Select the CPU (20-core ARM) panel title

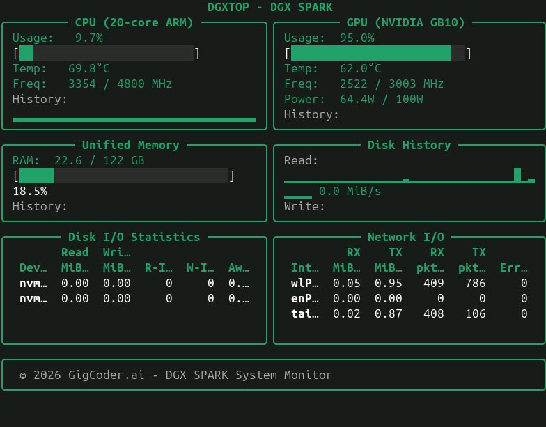pos(134,22)
